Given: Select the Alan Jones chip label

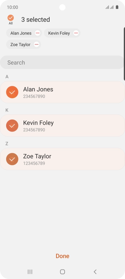Looking at the screenshot, I should pos(21,33).
